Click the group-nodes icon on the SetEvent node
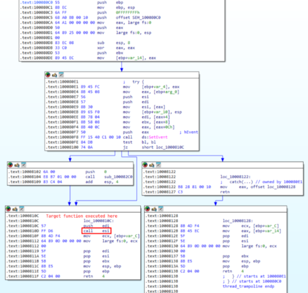Screen dimensions: 308x293 pos(61,75)
